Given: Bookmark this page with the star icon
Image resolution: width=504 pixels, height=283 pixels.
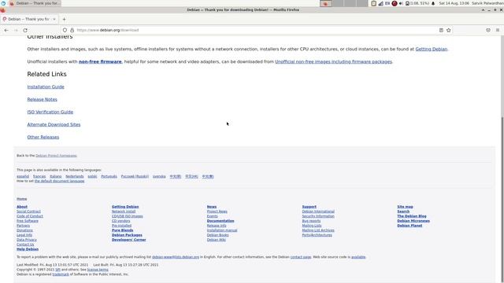Looking at the screenshot, I should (x=449, y=30).
